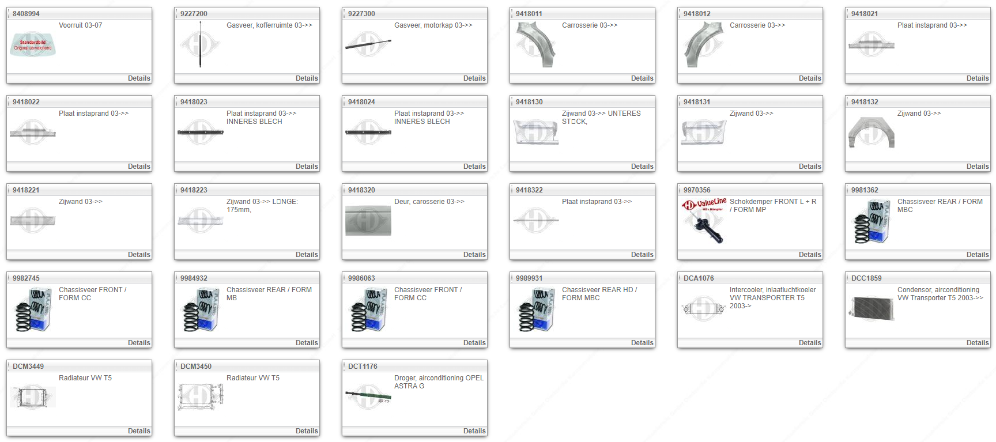View Details of part 9418012 Carrosserie
Viewport: 996px width, 442px height.
pos(810,78)
